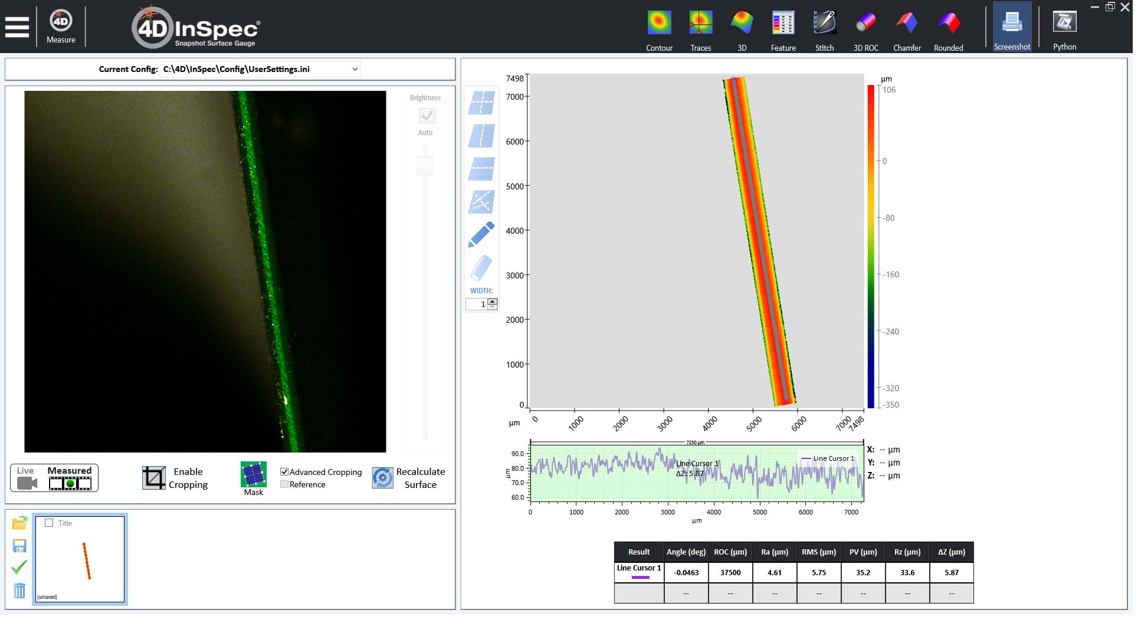Click the live camera image preview
Image resolution: width=1141 pixels, height=623 pixels.
(205, 271)
